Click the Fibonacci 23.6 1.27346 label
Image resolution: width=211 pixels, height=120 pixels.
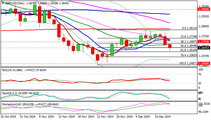[x=189, y=36]
